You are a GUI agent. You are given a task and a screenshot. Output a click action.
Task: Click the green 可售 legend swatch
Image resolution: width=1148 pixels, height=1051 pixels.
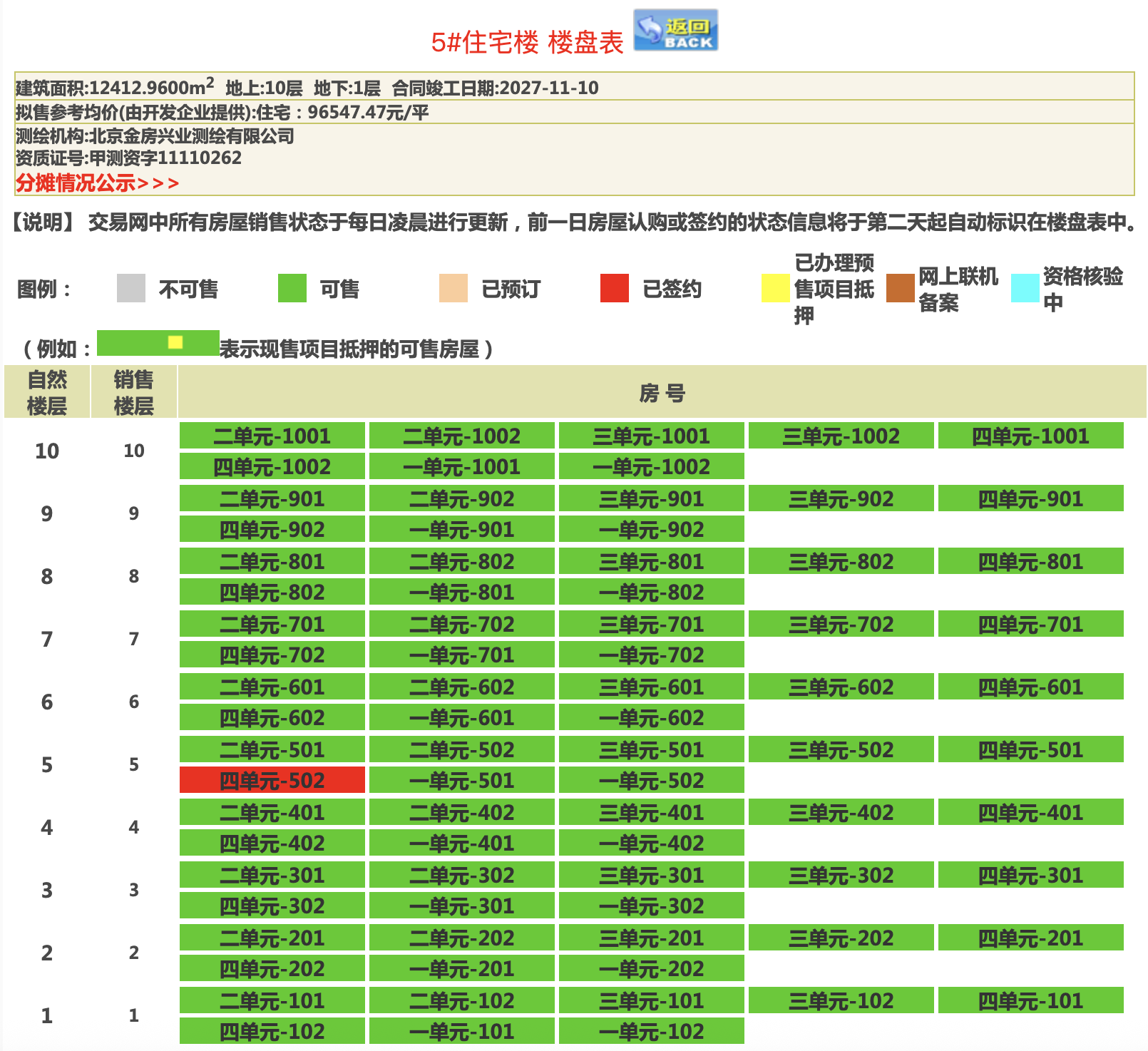292,289
